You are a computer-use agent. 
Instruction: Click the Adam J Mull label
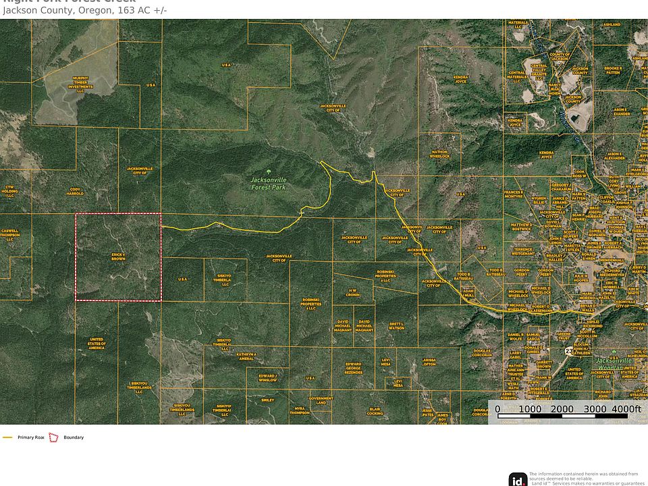click(468, 293)
